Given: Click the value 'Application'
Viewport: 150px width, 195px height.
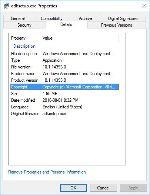Looking at the screenshot, I should pos(52,60).
